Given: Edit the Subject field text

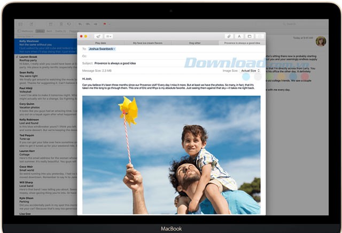Looking at the screenshot, I should (x=115, y=63).
